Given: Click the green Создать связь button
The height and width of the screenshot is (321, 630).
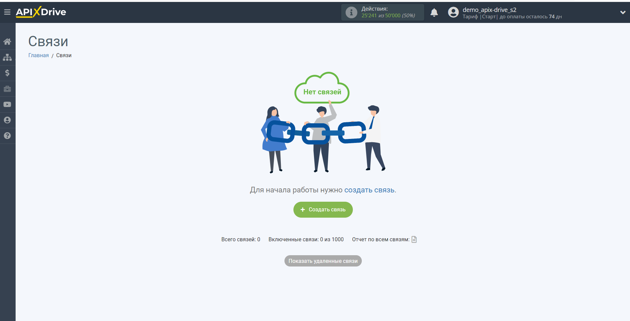Looking at the screenshot, I should point(323,210).
